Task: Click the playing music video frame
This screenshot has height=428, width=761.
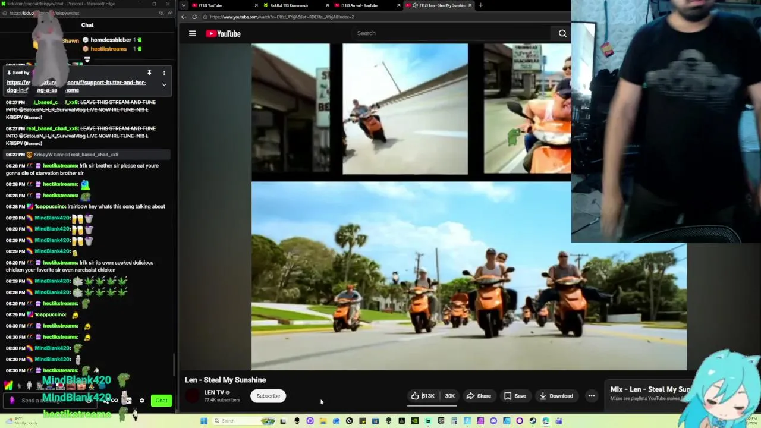Action: coord(469,206)
